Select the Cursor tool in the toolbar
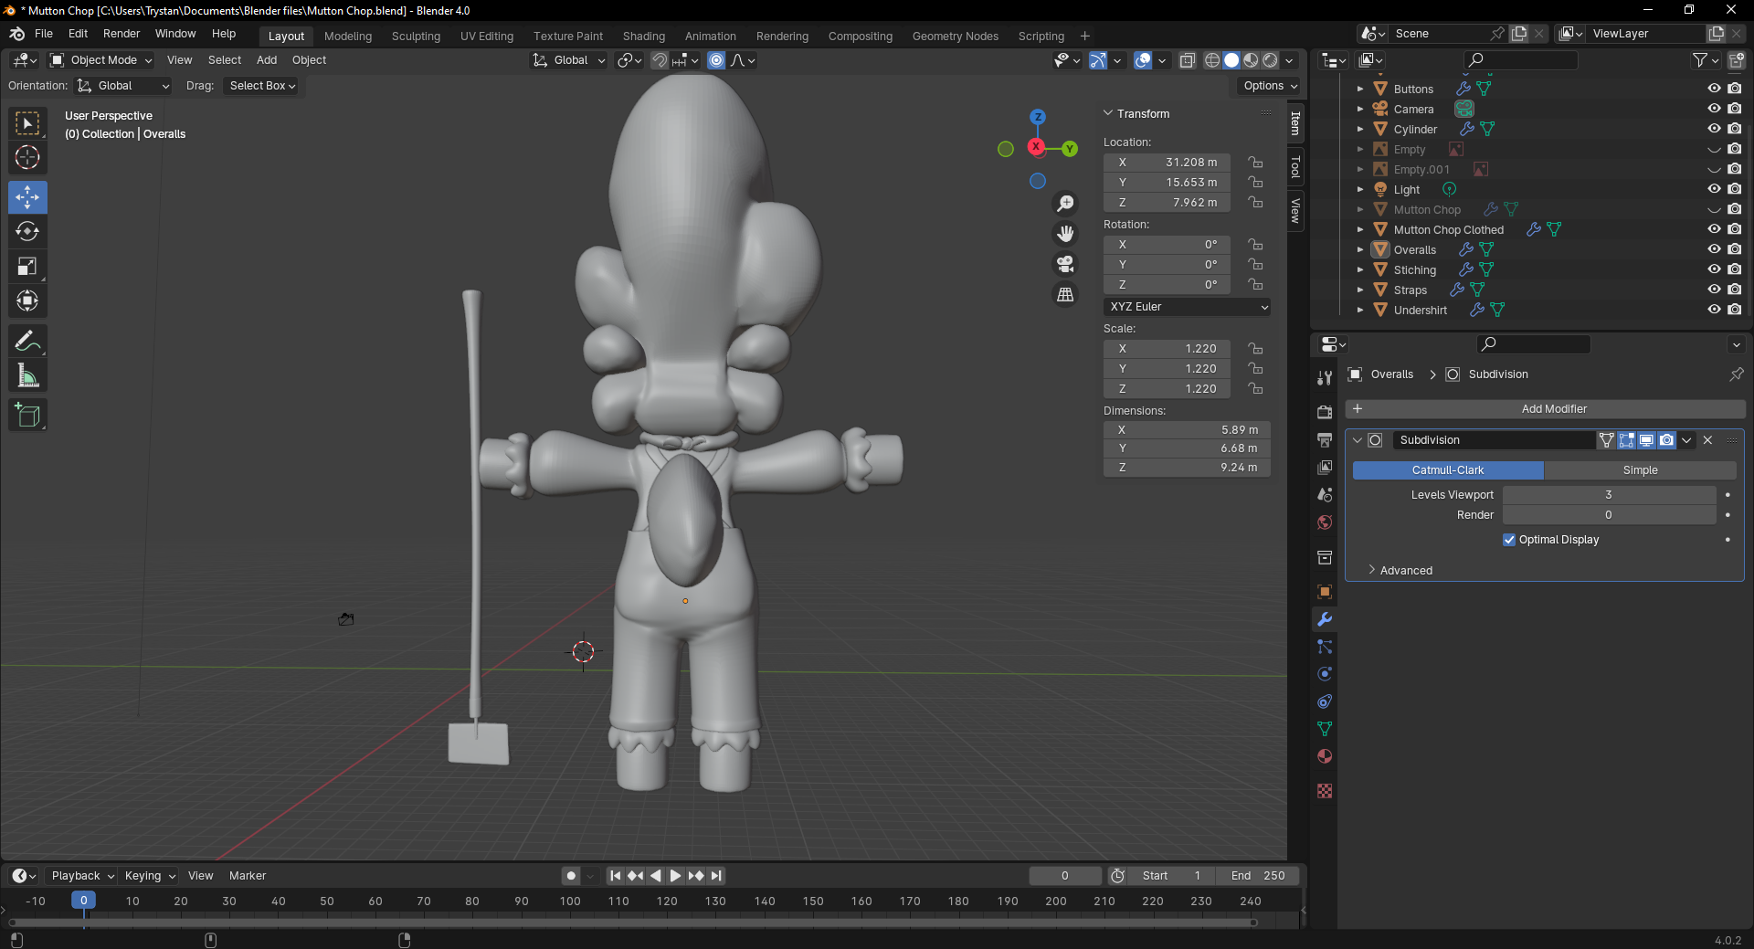The height and width of the screenshot is (949, 1754). pyautogui.click(x=27, y=158)
